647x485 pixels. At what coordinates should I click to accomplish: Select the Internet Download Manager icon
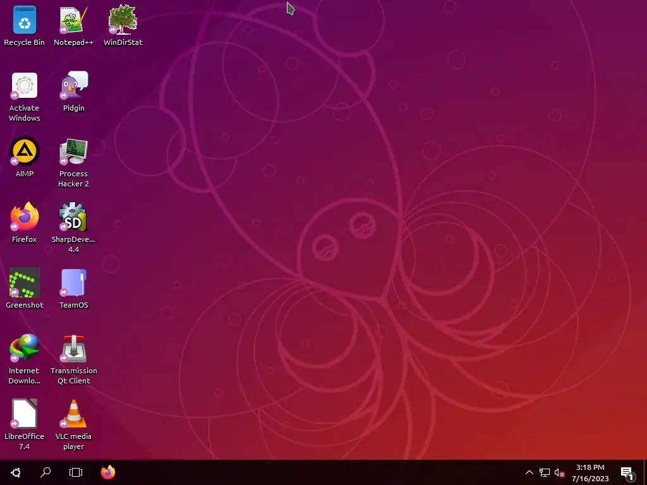[25, 359]
